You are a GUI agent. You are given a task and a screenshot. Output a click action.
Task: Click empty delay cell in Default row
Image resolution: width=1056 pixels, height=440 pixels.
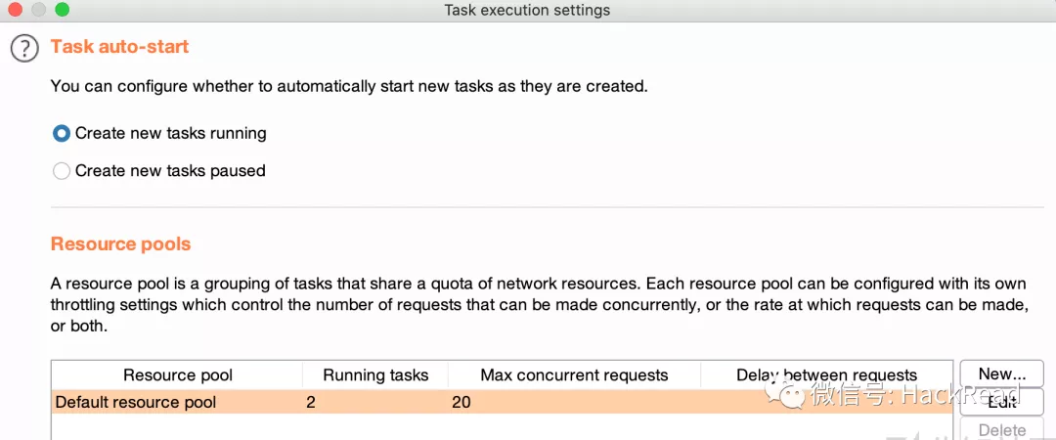point(743,402)
